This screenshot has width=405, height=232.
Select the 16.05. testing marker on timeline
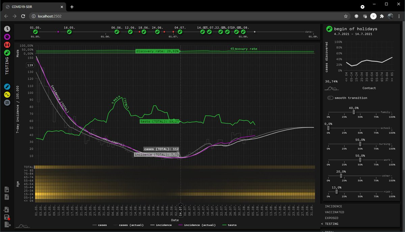point(69,32)
